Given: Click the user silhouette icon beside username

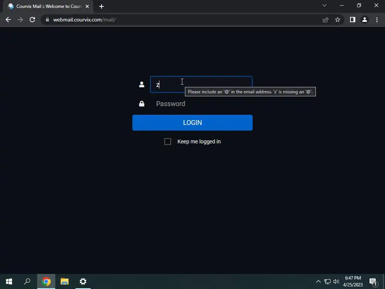Looking at the screenshot, I should click(142, 85).
